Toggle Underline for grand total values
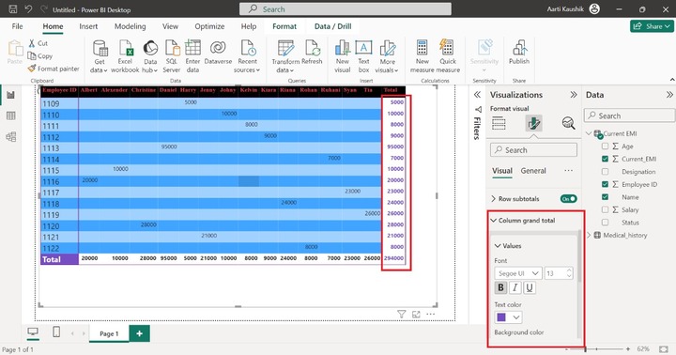Image resolution: width=676 pixels, height=355 pixels. click(x=529, y=287)
